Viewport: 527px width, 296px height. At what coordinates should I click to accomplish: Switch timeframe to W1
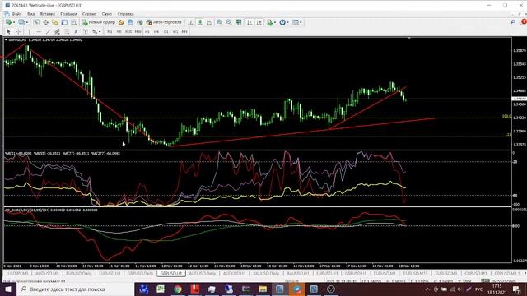[175, 31]
